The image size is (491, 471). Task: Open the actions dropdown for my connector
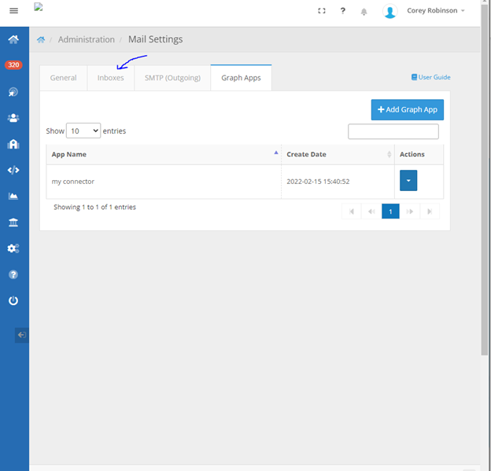408,181
